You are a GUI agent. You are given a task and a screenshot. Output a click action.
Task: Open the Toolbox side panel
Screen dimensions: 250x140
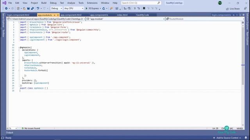click(x=4, y=33)
